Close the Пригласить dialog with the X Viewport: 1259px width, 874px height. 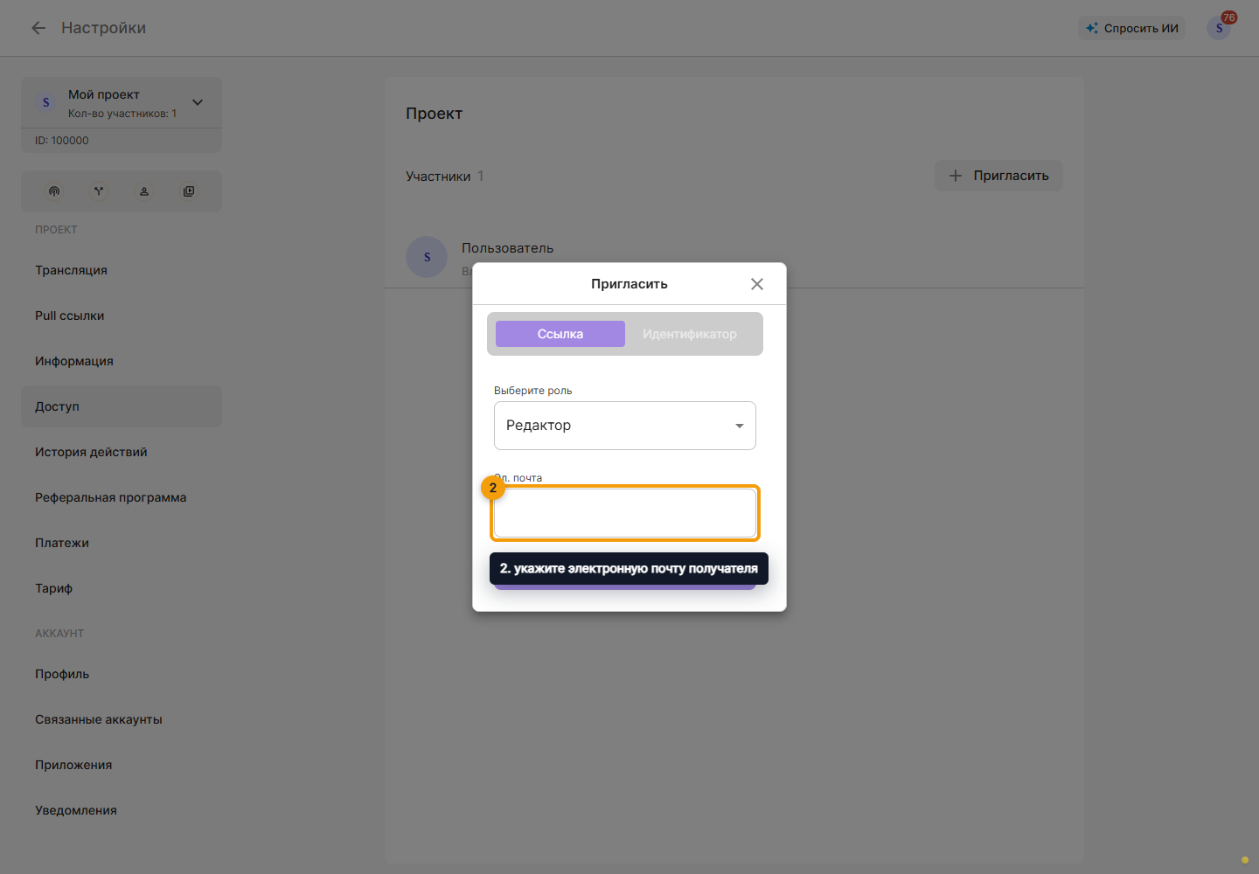tap(757, 284)
